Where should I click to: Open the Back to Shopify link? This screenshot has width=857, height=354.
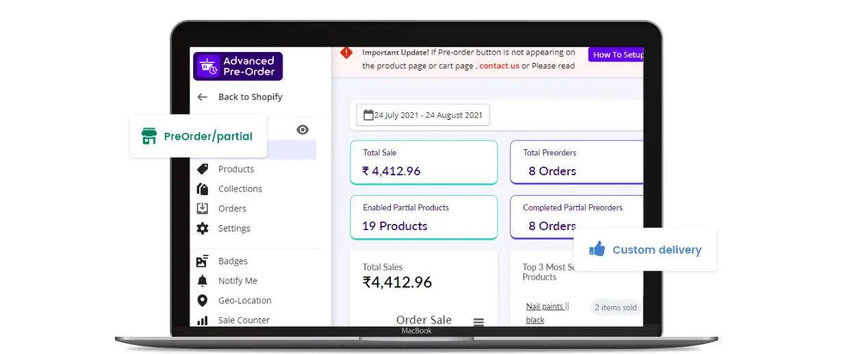[x=250, y=97]
